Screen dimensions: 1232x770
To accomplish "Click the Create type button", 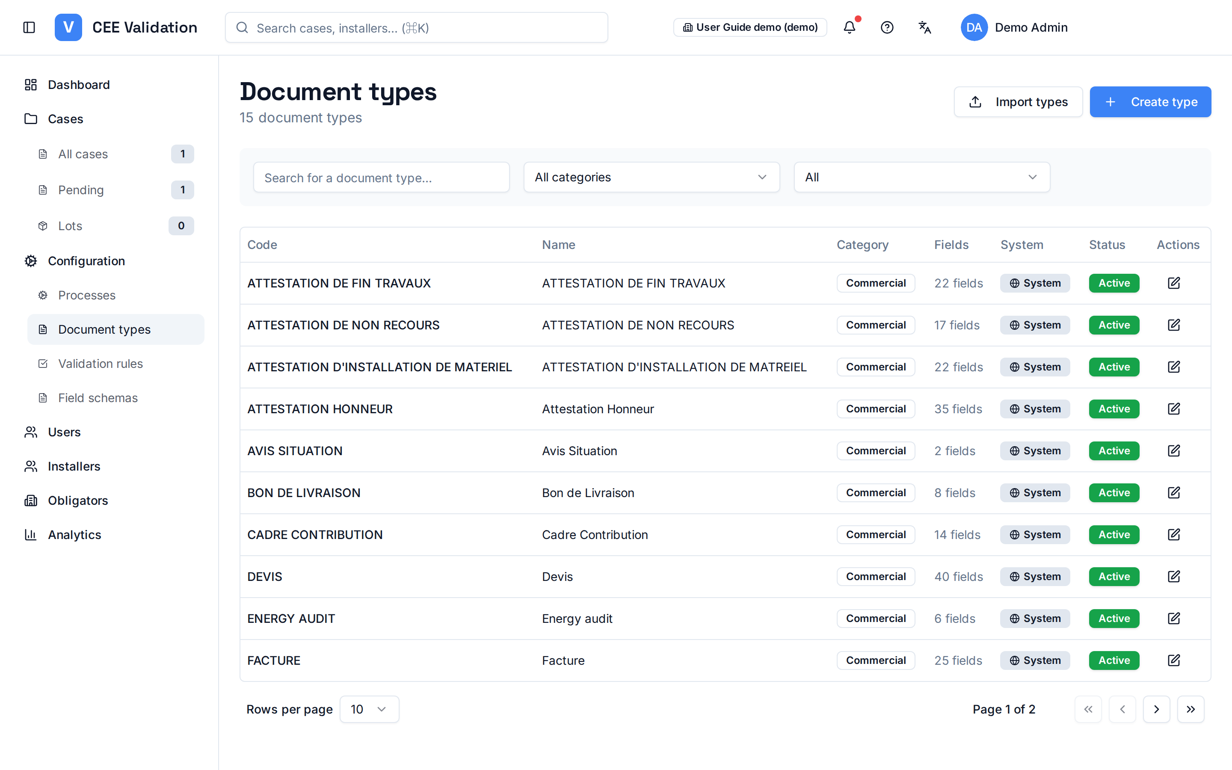I will click(1150, 102).
